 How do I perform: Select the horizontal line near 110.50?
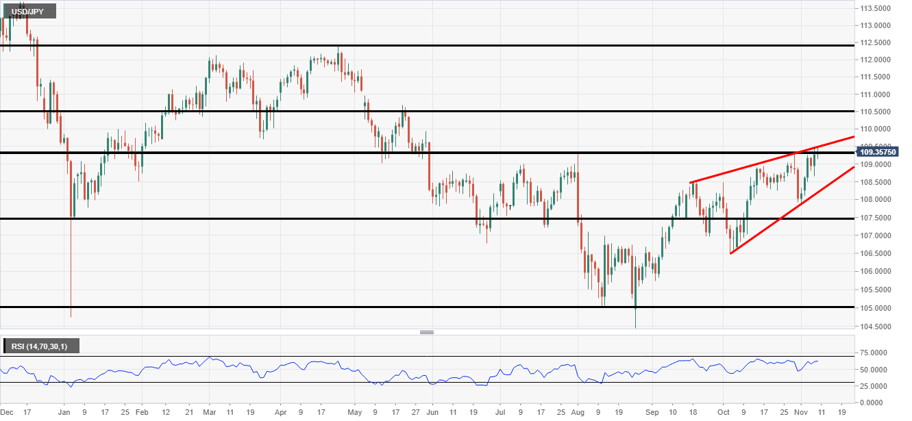coord(427,111)
